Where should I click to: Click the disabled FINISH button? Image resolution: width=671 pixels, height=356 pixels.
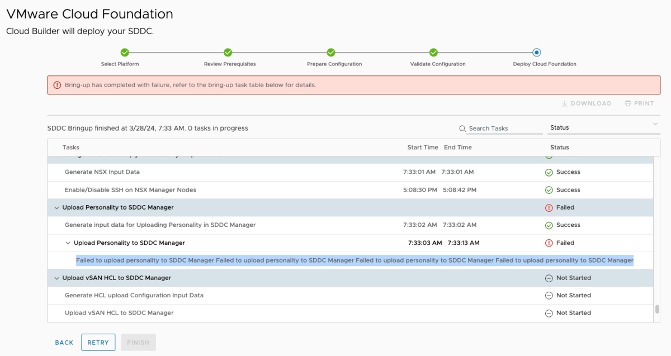[139, 343]
